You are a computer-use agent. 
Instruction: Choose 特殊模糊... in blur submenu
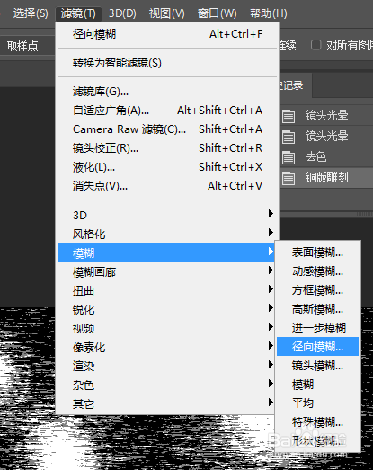click(x=317, y=422)
